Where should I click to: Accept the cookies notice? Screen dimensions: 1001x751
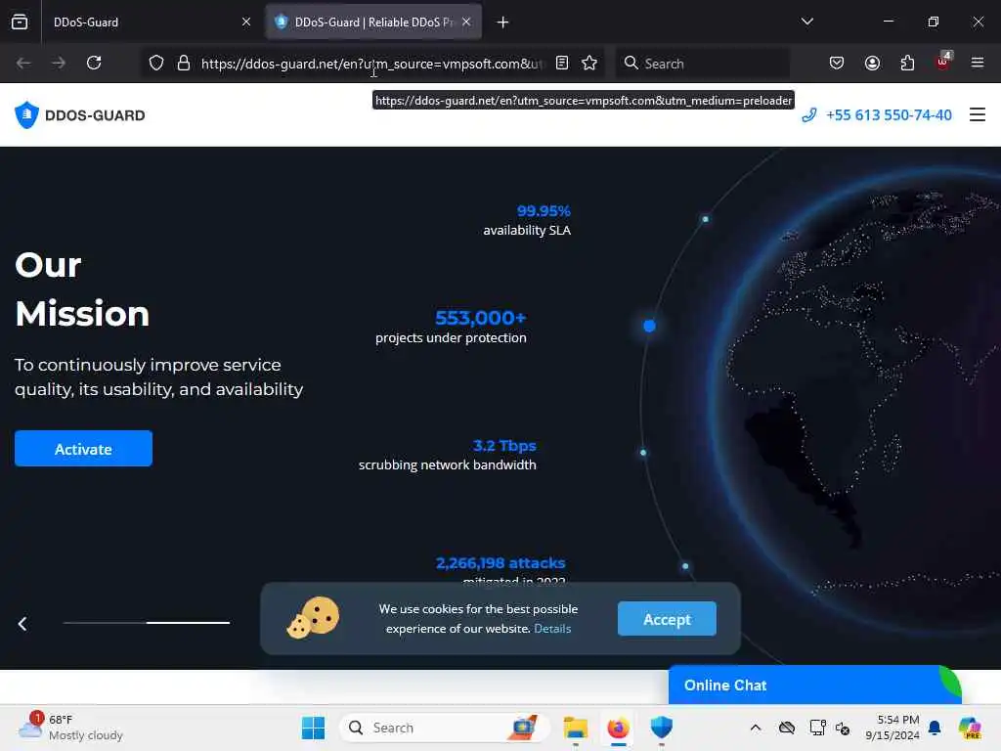tap(667, 619)
